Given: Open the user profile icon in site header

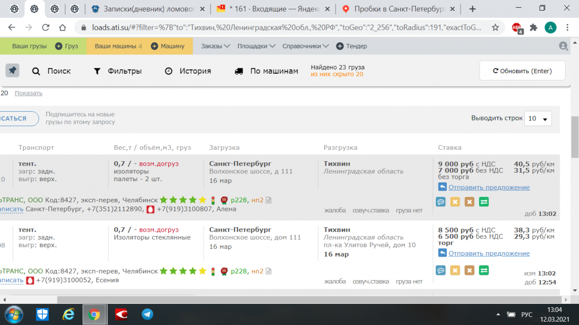Looking at the screenshot, I should (x=563, y=46).
